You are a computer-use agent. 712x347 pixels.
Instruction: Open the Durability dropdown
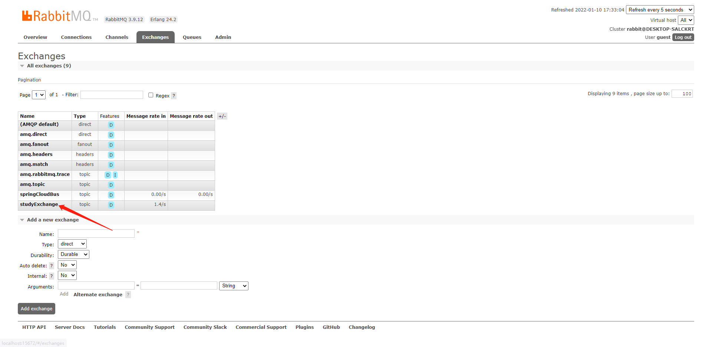(x=73, y=254)
